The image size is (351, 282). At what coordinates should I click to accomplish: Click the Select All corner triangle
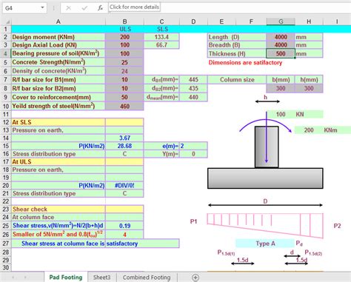(x=7, y=21)
